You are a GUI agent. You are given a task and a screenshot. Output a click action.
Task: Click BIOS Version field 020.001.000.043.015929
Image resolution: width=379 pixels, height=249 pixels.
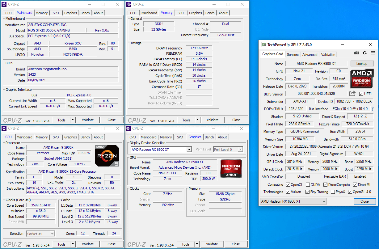pos(316,94)
